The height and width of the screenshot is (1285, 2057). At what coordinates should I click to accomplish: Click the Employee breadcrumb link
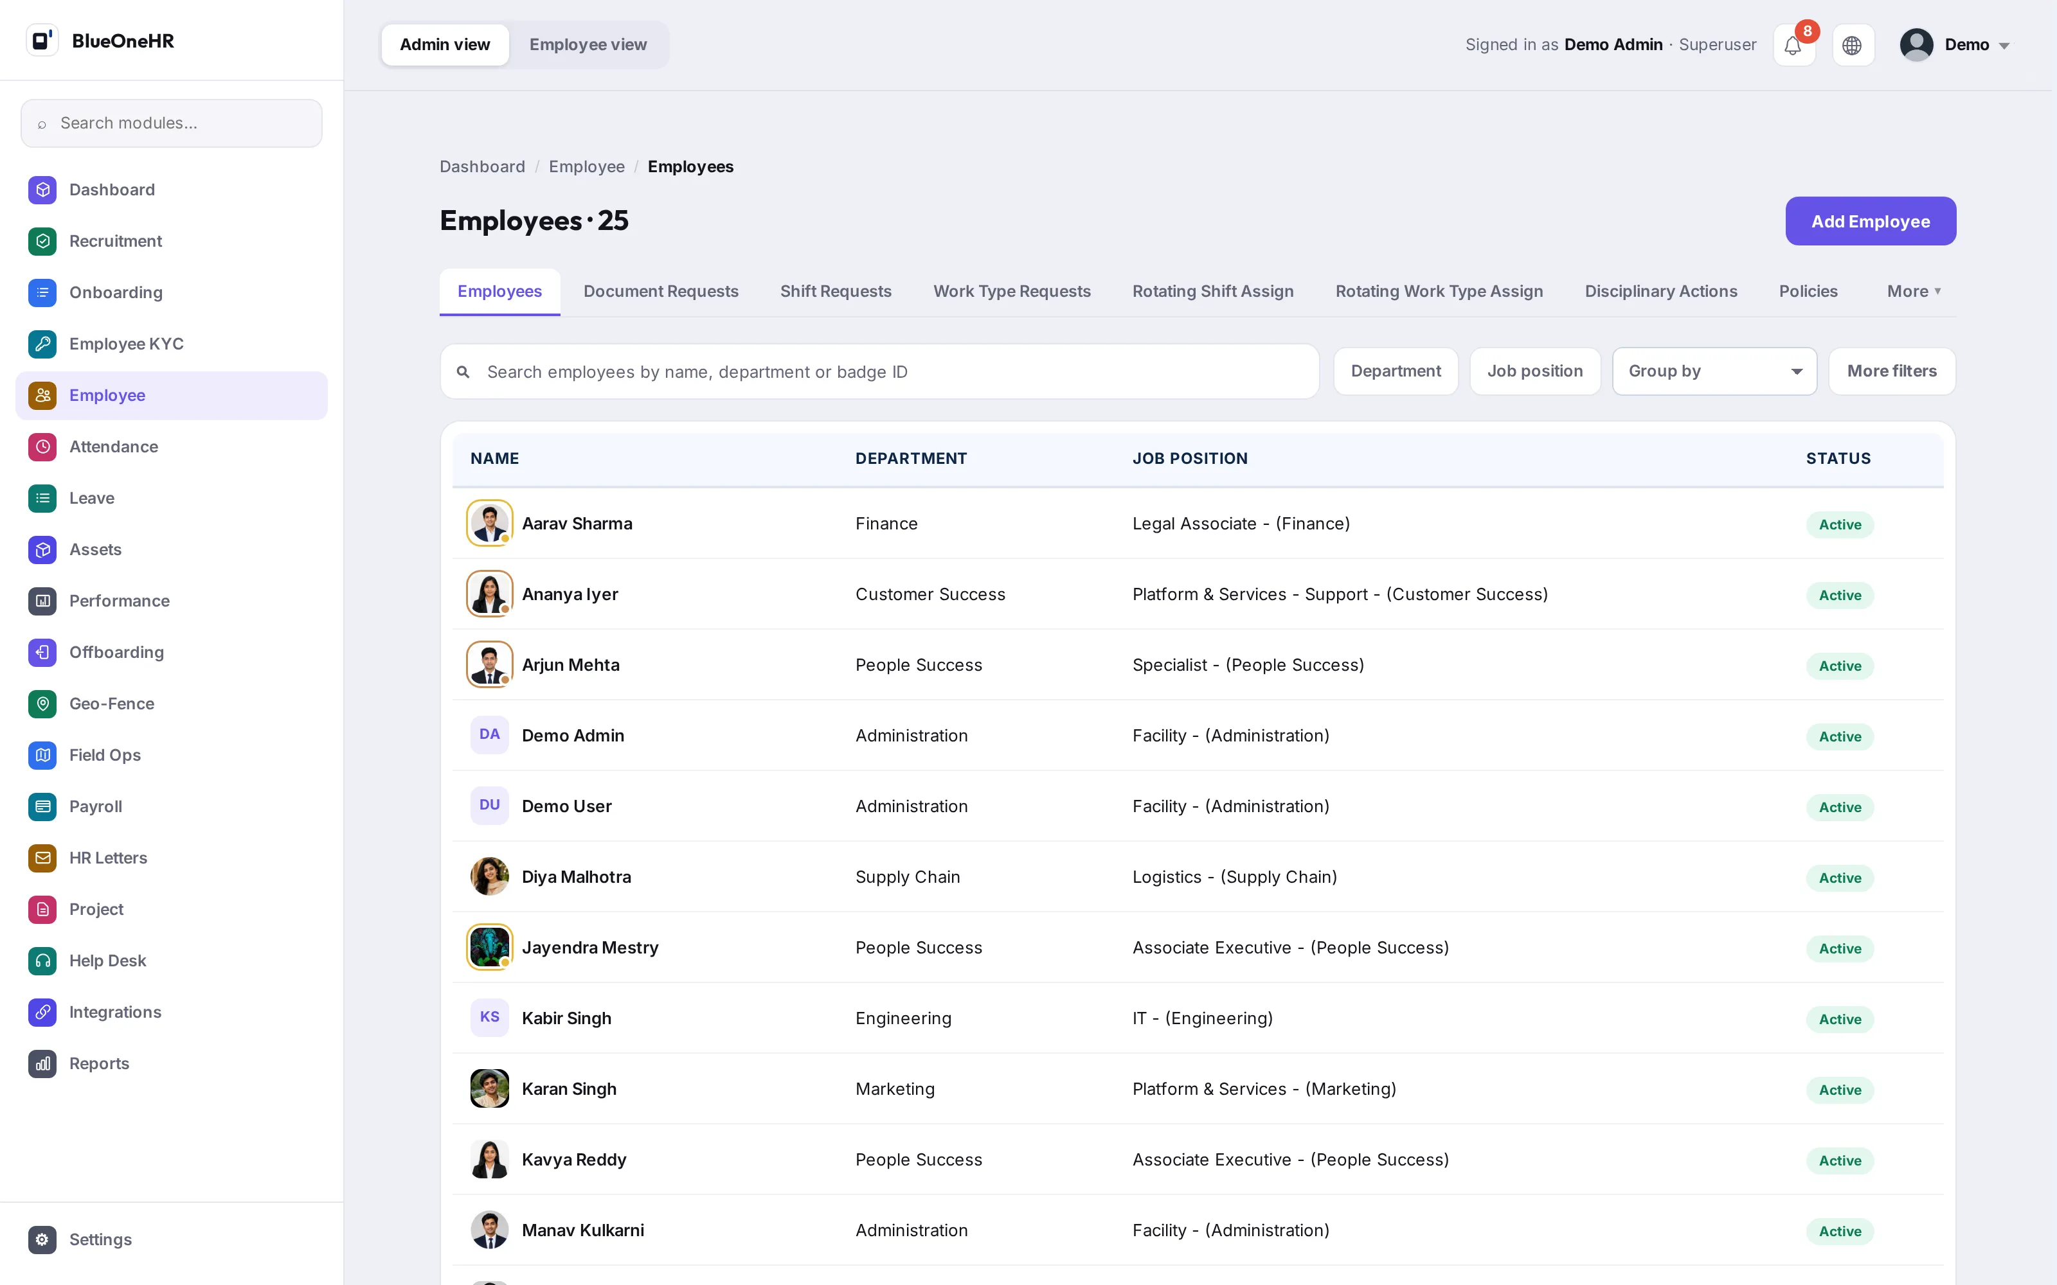[586, 166]
